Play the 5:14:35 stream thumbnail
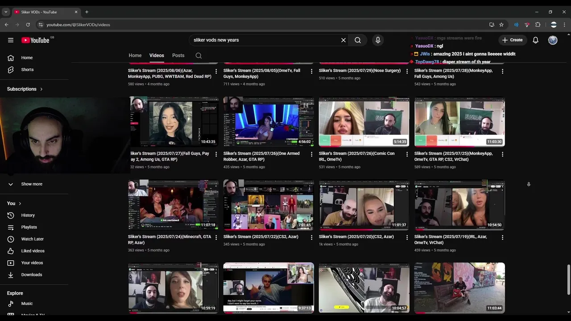 tap(364, 122)
